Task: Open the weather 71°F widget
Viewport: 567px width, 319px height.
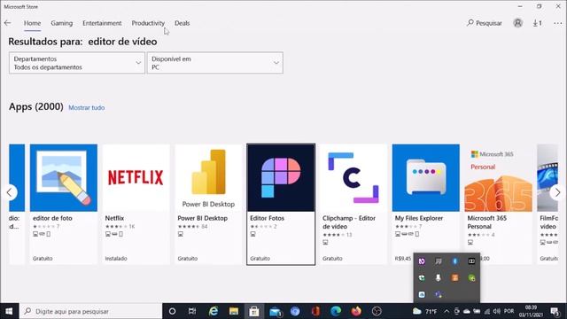Action: point(425,311)
